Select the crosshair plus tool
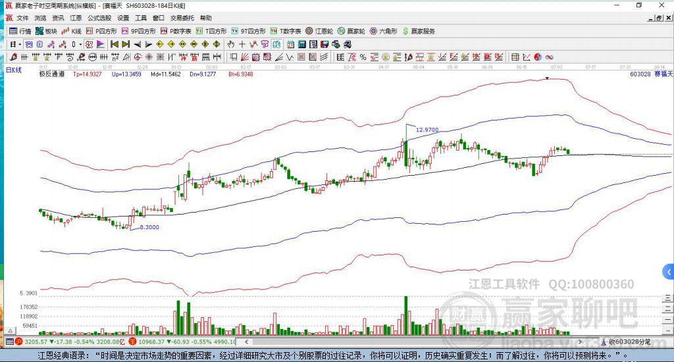This screenshot has height=362, width=674. pos(242,44)
